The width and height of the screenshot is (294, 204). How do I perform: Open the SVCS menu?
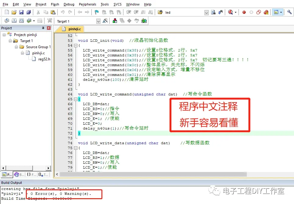(x=117, y=4)
